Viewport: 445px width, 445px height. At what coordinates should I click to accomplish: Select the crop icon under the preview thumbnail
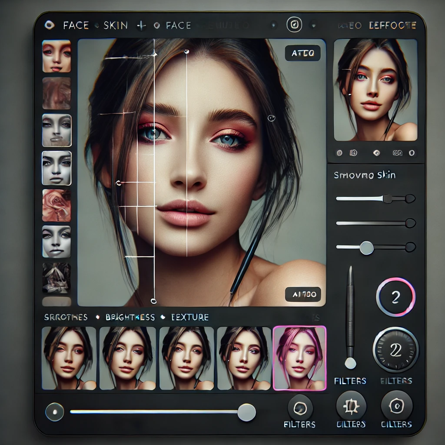coord(353,153)
